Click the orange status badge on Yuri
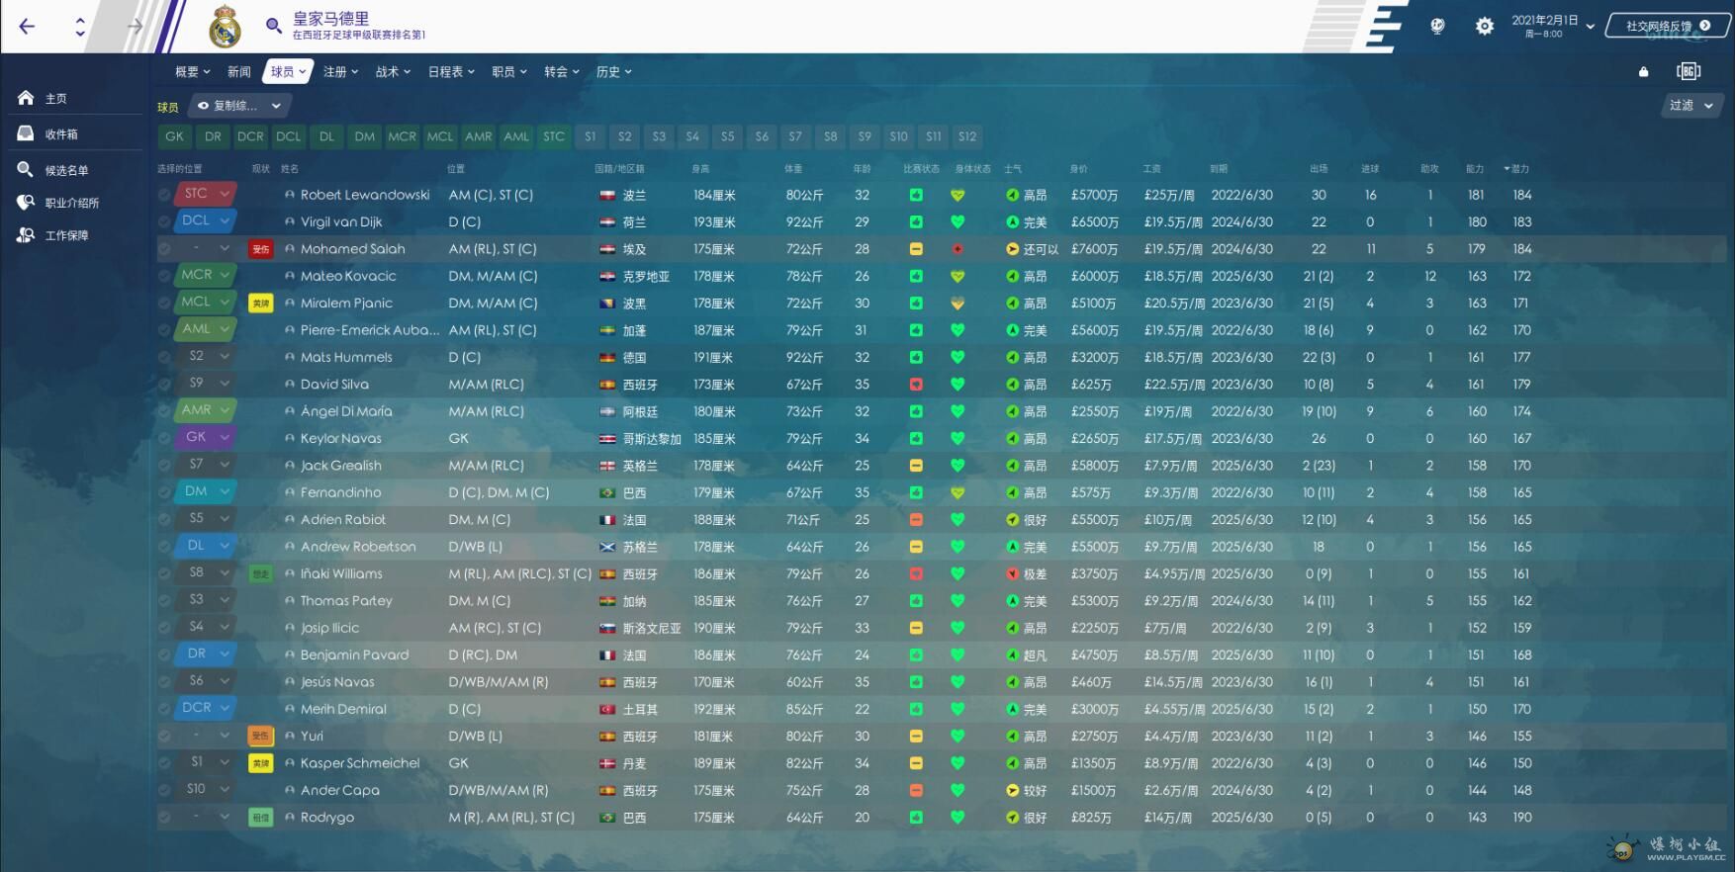 (x=260, y=737)
